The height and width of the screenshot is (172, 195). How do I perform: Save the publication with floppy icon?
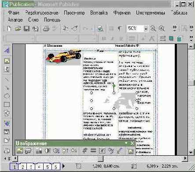[x=26, y=29]
